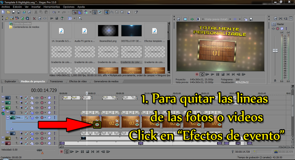Open the split screen view dropdown arrow
The height and width of the screenshot is (160, 295).
[x=203, y=19]
